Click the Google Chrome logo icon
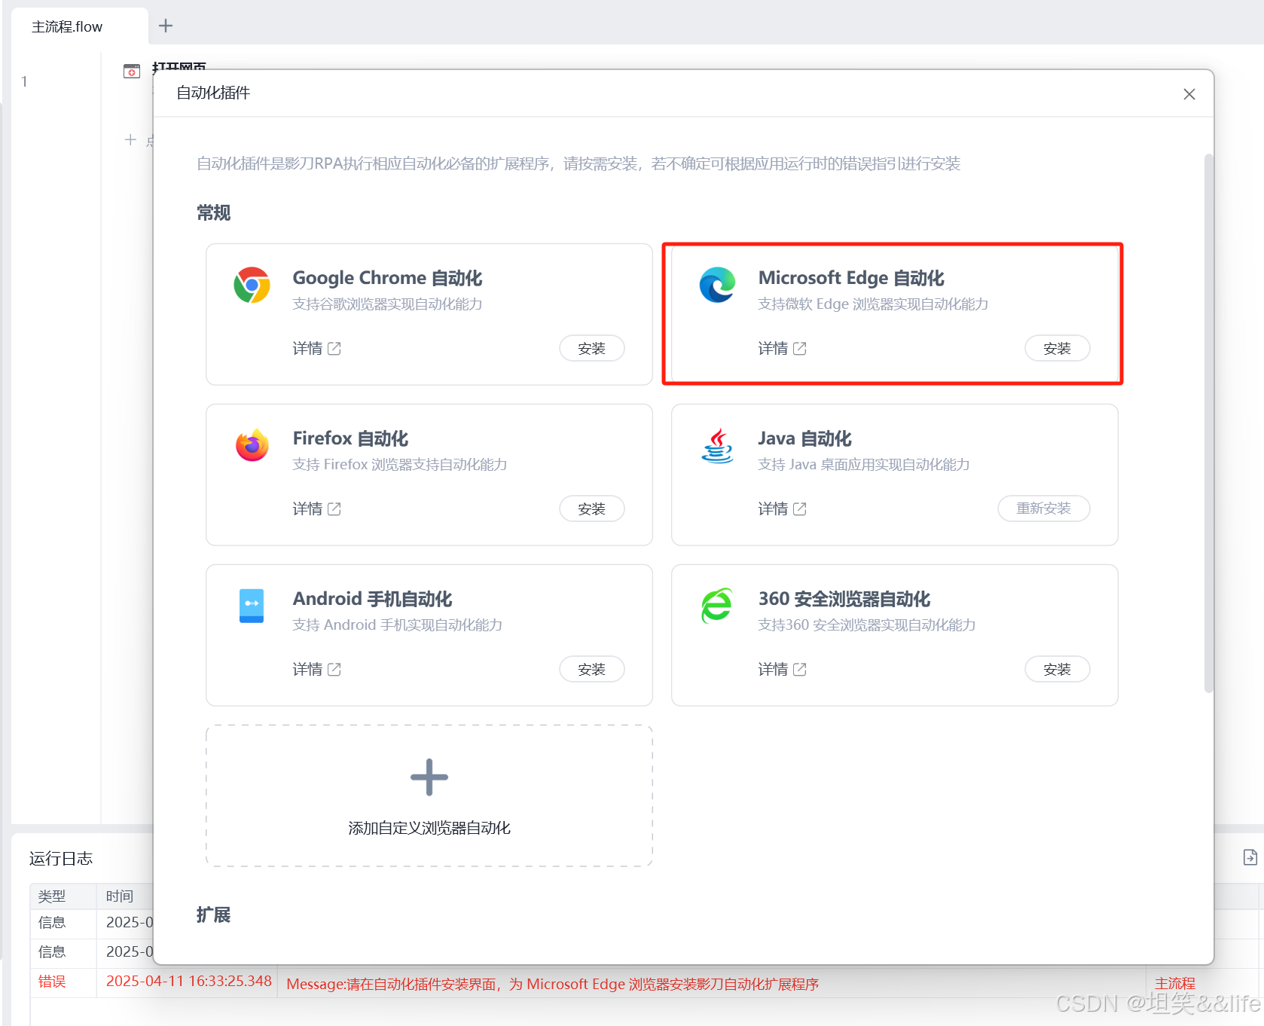This screenshot has height=1026, width=1264. [252, 286]
